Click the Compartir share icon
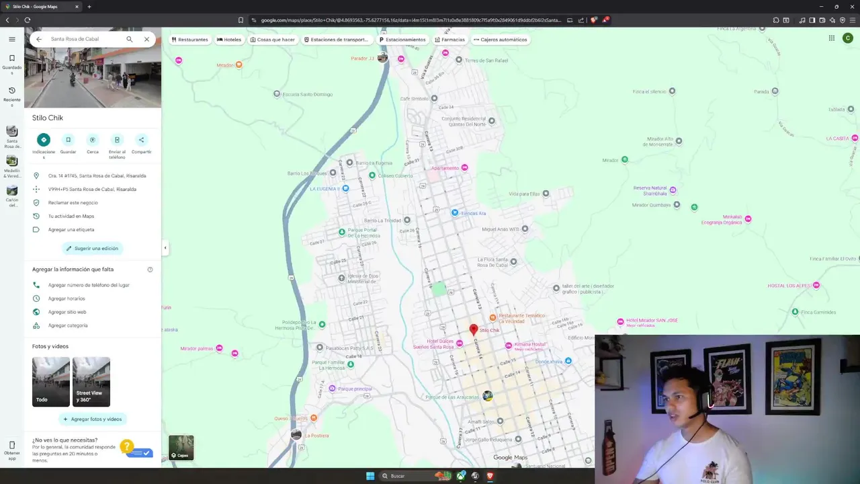 point(141,140)
